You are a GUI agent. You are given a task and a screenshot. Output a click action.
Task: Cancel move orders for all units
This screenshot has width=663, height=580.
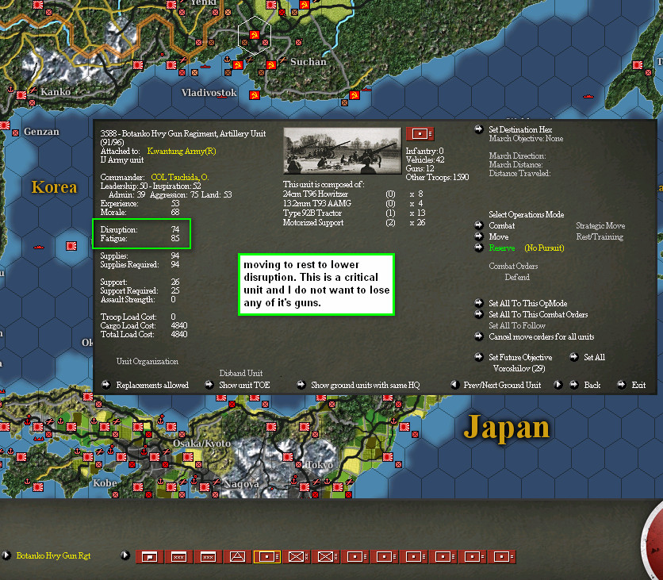point(541,336)
